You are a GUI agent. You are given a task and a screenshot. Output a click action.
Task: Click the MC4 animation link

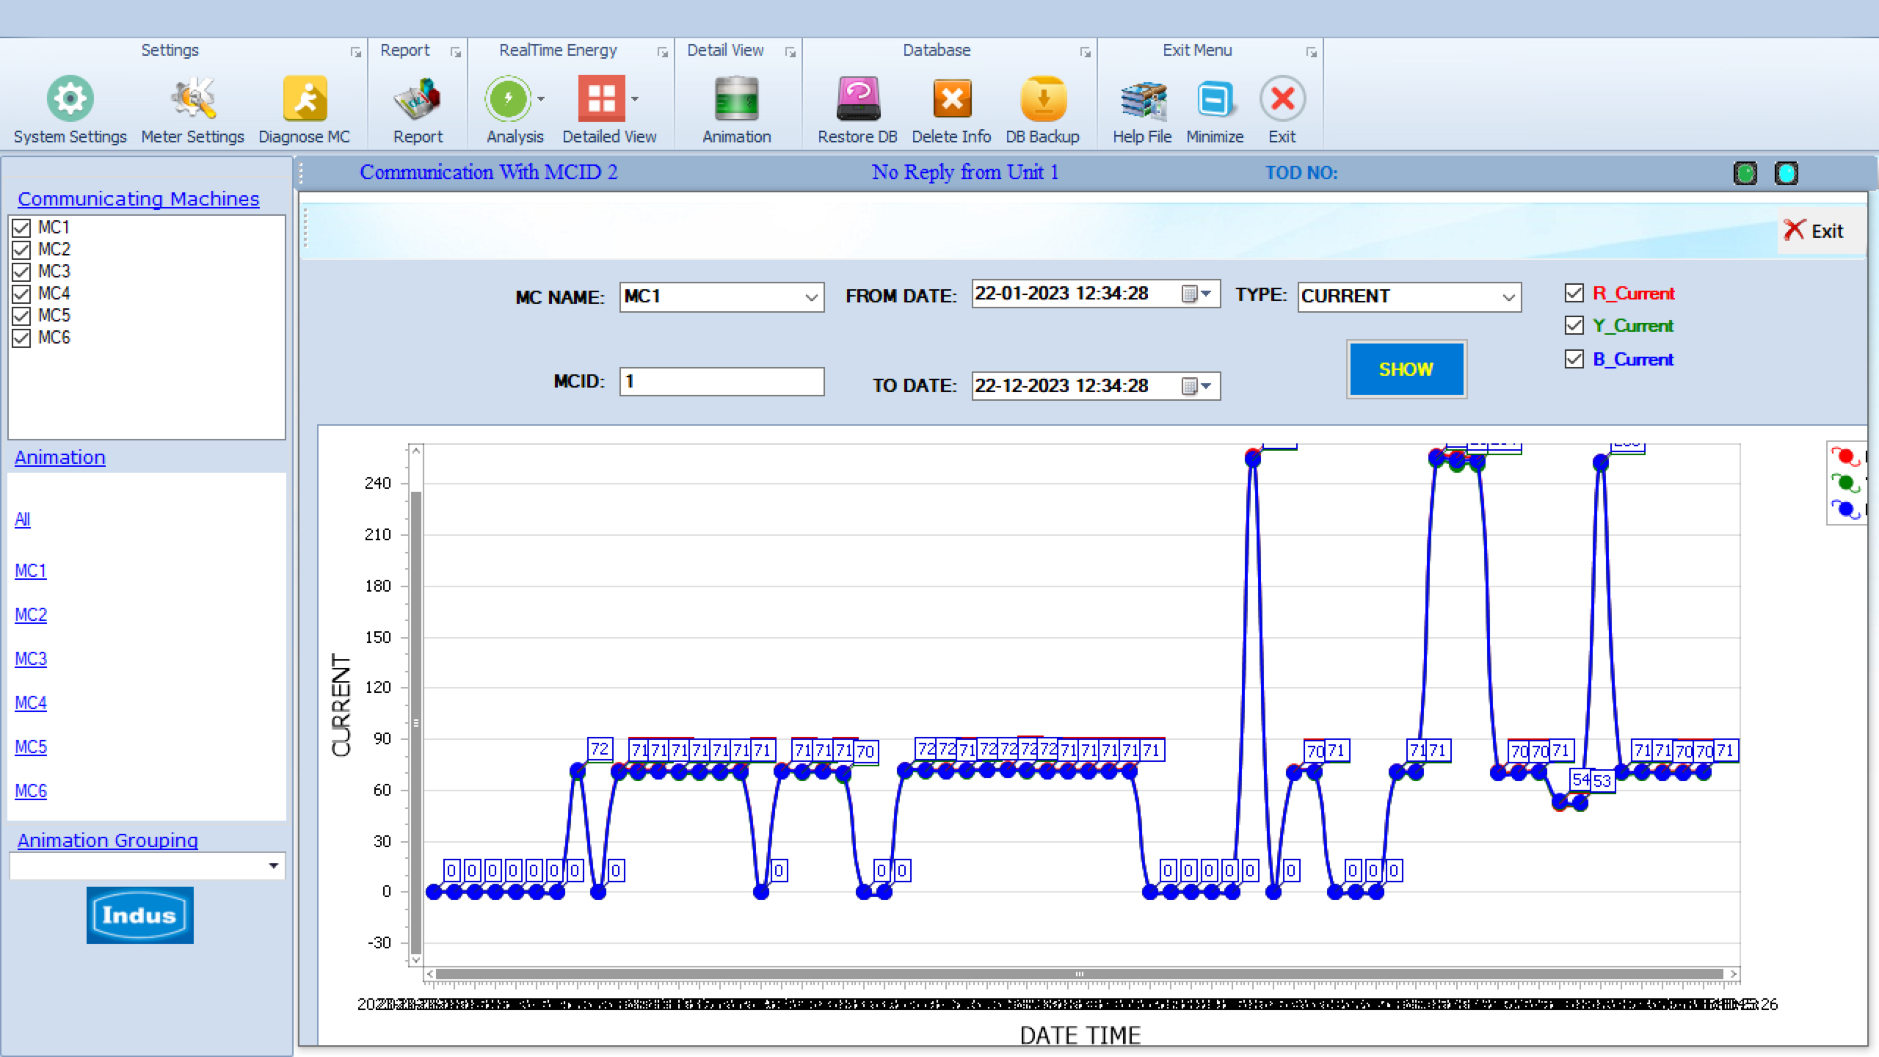[x=31, y=703]
